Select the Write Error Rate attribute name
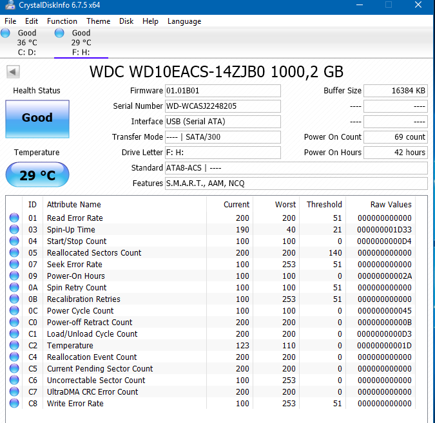 [75, 403]
